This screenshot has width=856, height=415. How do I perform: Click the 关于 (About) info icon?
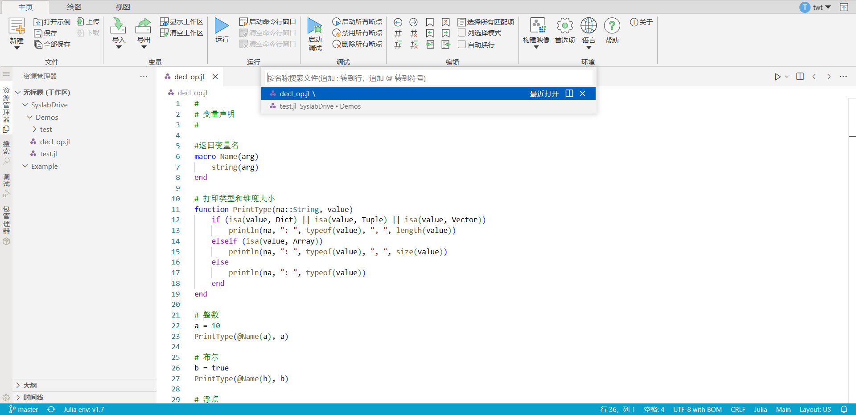click(634, 22)
